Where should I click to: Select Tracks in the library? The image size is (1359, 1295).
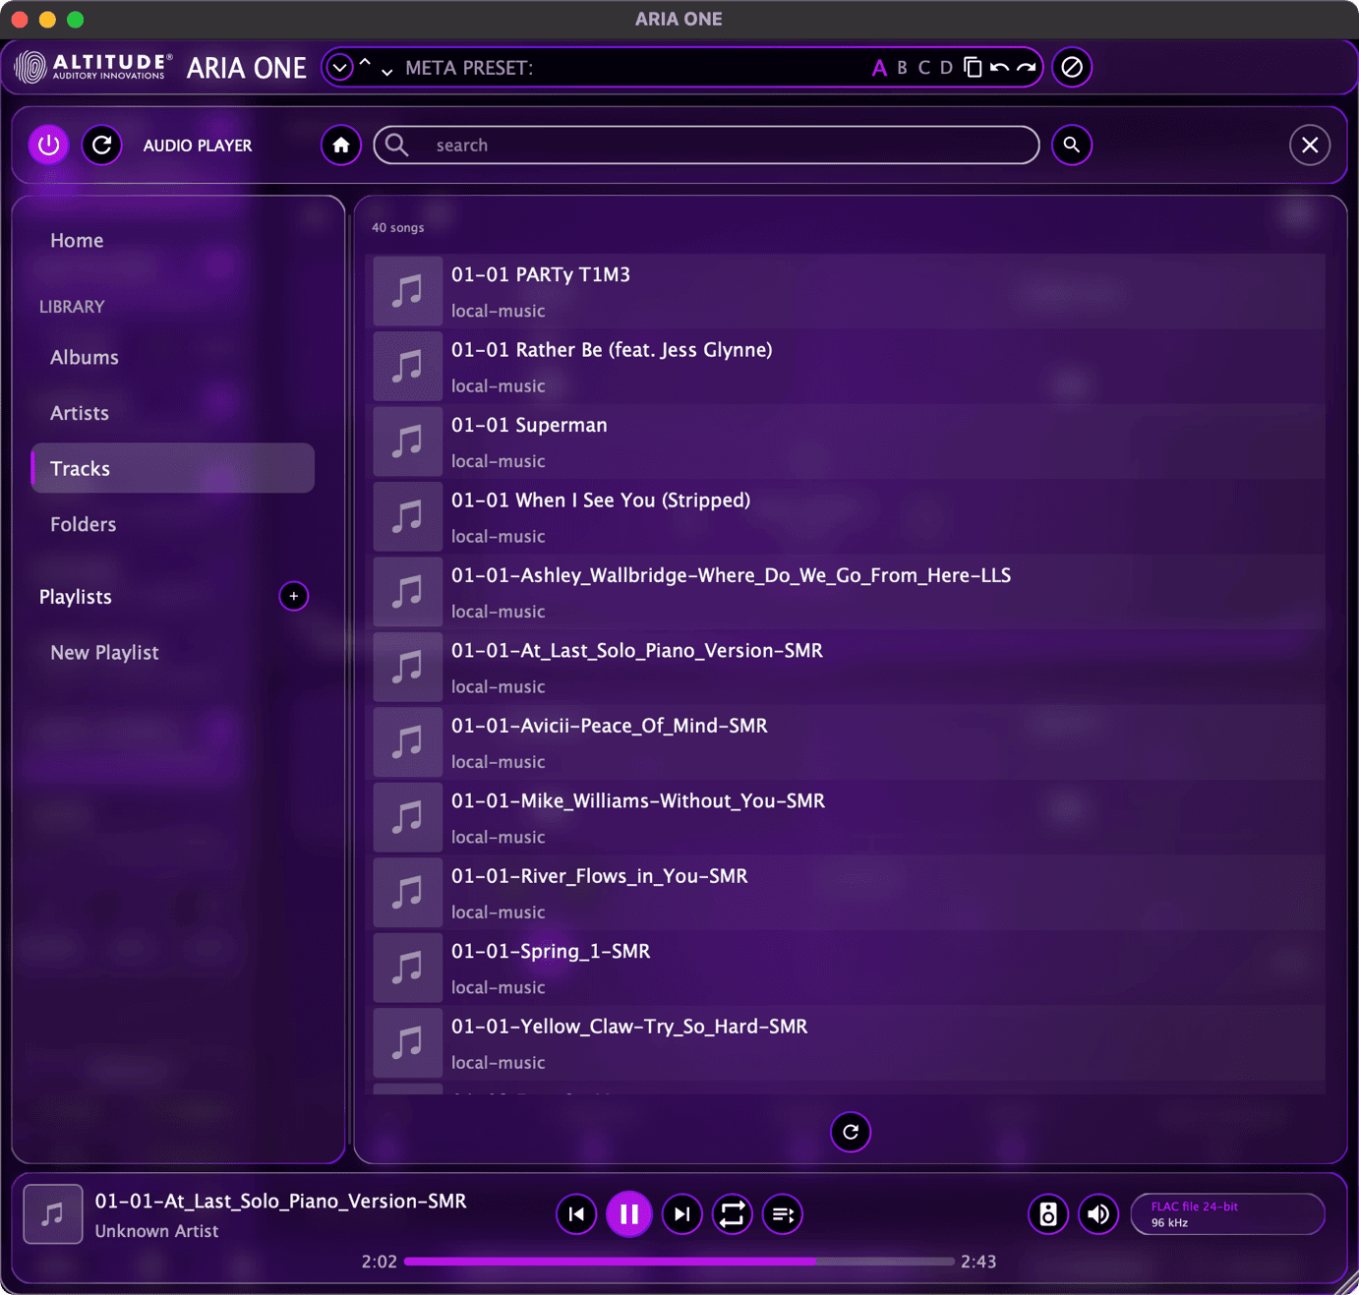pos(173,468)
